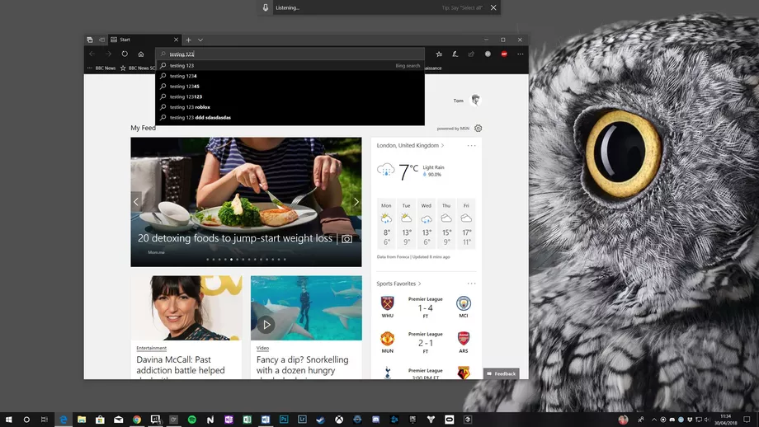Open the new tab with plus button

tap(188, 40)
